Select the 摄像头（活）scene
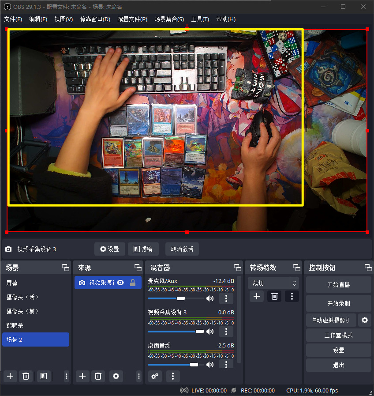The height and width of the screenshot is (396, 374). (36, 297)
